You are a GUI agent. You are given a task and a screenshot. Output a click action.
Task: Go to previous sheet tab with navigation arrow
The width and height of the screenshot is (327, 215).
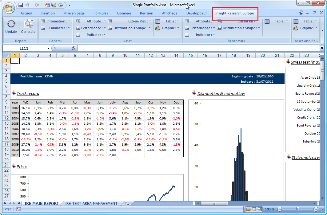click(x=10, y=203)
